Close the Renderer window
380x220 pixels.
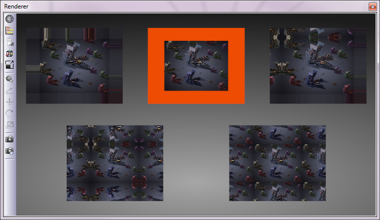pyautogui.click(x=372, y=6)
